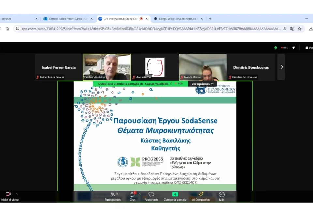313x218 pixels.
Task: Click the browser home icon
Action: click(7, 29)
